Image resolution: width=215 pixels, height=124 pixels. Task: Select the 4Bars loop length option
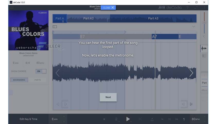(204, 90)
